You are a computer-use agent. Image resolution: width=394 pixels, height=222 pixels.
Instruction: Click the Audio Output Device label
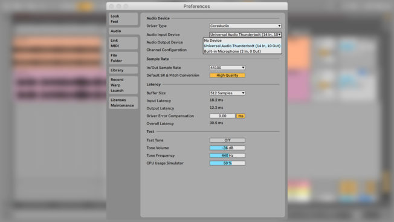pyautogui.click(x=164, y=42)
